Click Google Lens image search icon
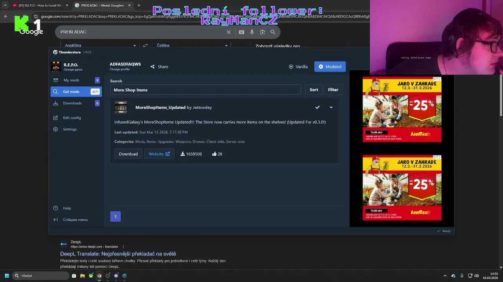This screenshot has height=282, width=503. [x=262, y=32]
